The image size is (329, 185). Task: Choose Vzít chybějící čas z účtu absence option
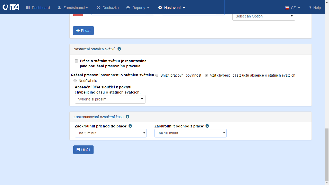[x=206, y=75]
